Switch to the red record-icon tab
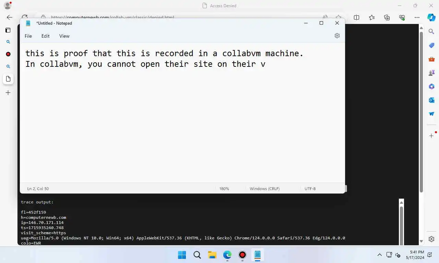439x263 pixels. coord(8,54)
